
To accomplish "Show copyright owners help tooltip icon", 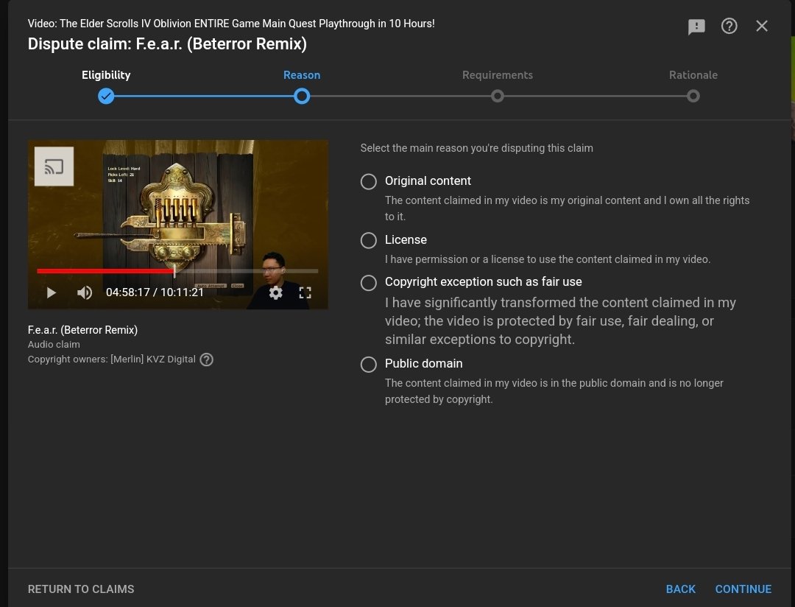I will pos(206,359).
